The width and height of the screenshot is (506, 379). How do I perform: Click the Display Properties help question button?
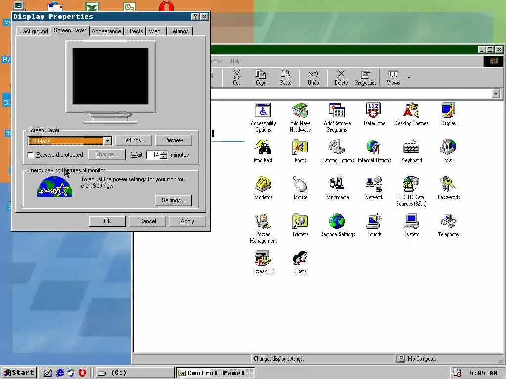click(195, 17)
